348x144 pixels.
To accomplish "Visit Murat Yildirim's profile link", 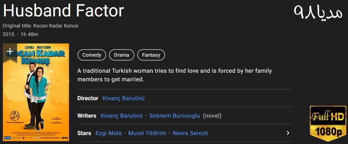I will [147, 133].
